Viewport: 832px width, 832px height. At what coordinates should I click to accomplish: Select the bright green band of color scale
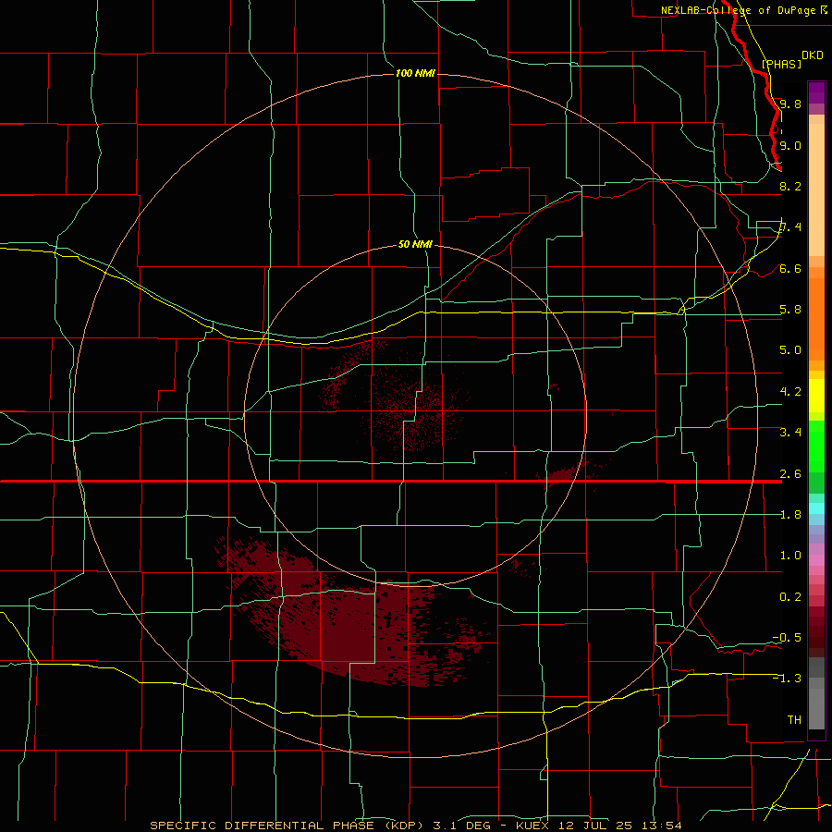[x=816, y=447]
